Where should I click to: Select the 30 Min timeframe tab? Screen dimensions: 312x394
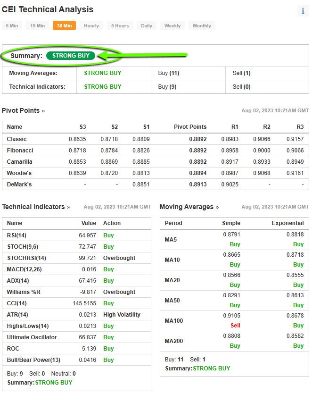64,26
